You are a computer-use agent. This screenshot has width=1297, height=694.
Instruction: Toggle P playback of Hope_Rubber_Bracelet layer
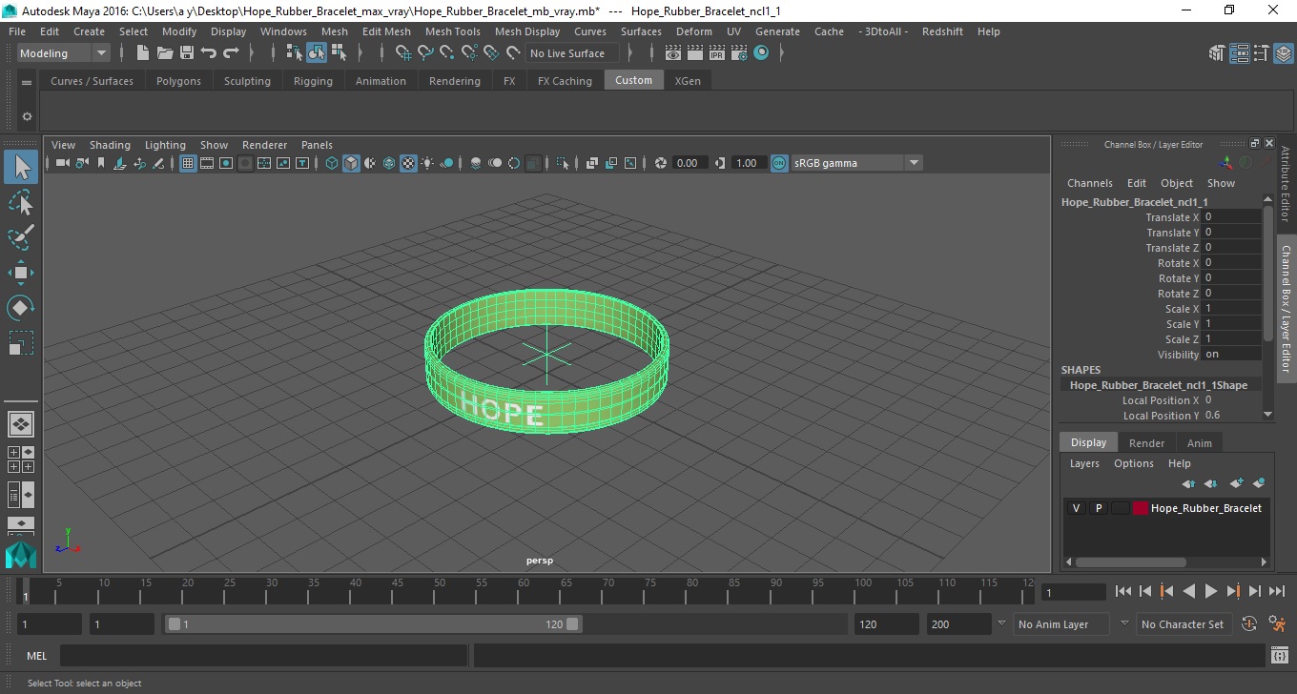[x=1098, y=508]
